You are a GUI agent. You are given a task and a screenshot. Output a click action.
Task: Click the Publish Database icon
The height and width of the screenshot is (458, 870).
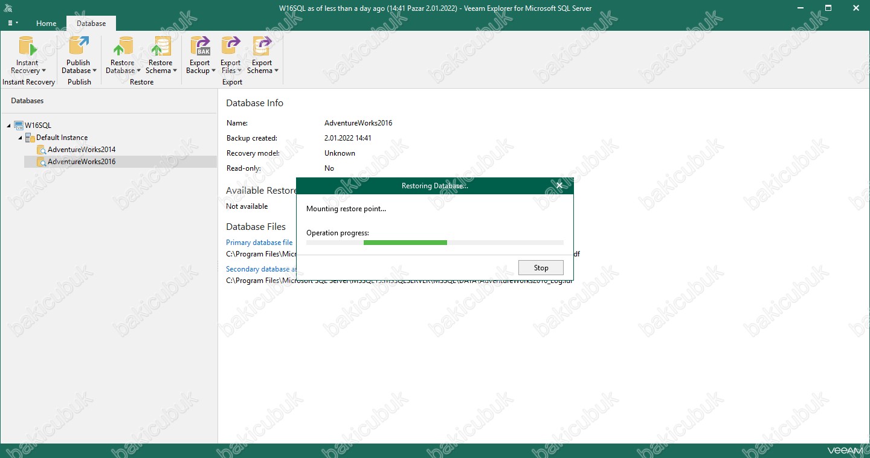click(79, 46)
